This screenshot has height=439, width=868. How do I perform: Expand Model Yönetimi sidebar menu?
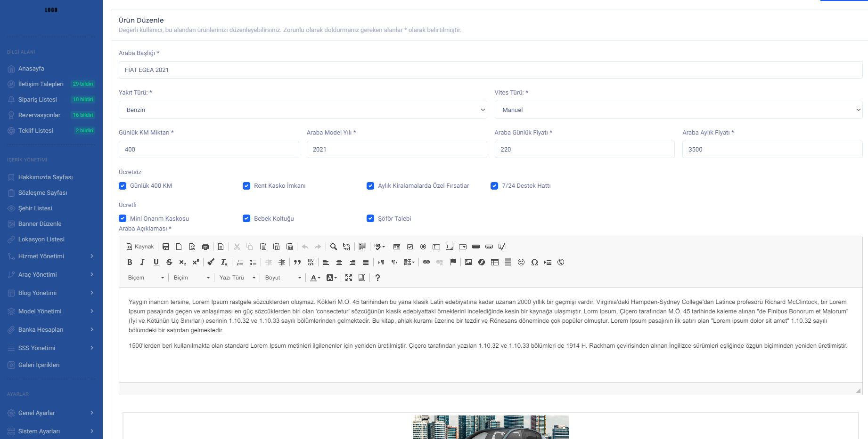pos(51,311)
